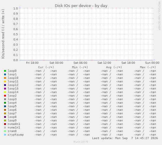Screen dimensions: 162x145
Task: Click the loop5 navy legend swatch
Action: click(x=5, y=106)
